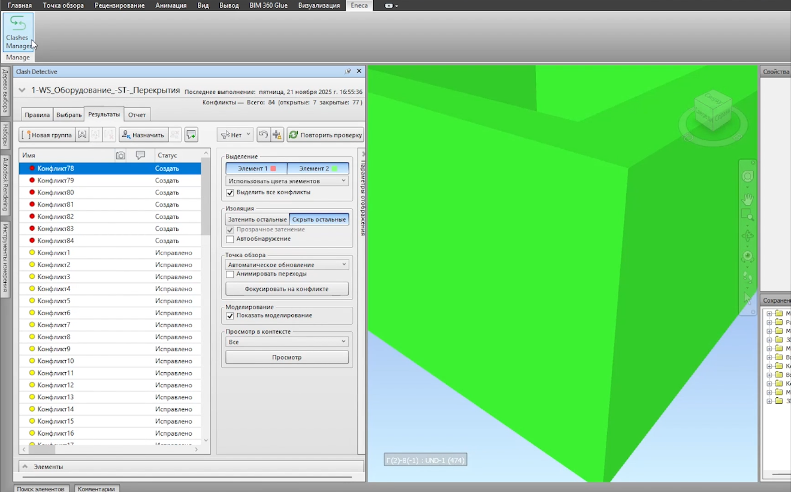791x492 pixels.
Task: Click 'Повторить проверку' button
Action: tap(325, 135)
